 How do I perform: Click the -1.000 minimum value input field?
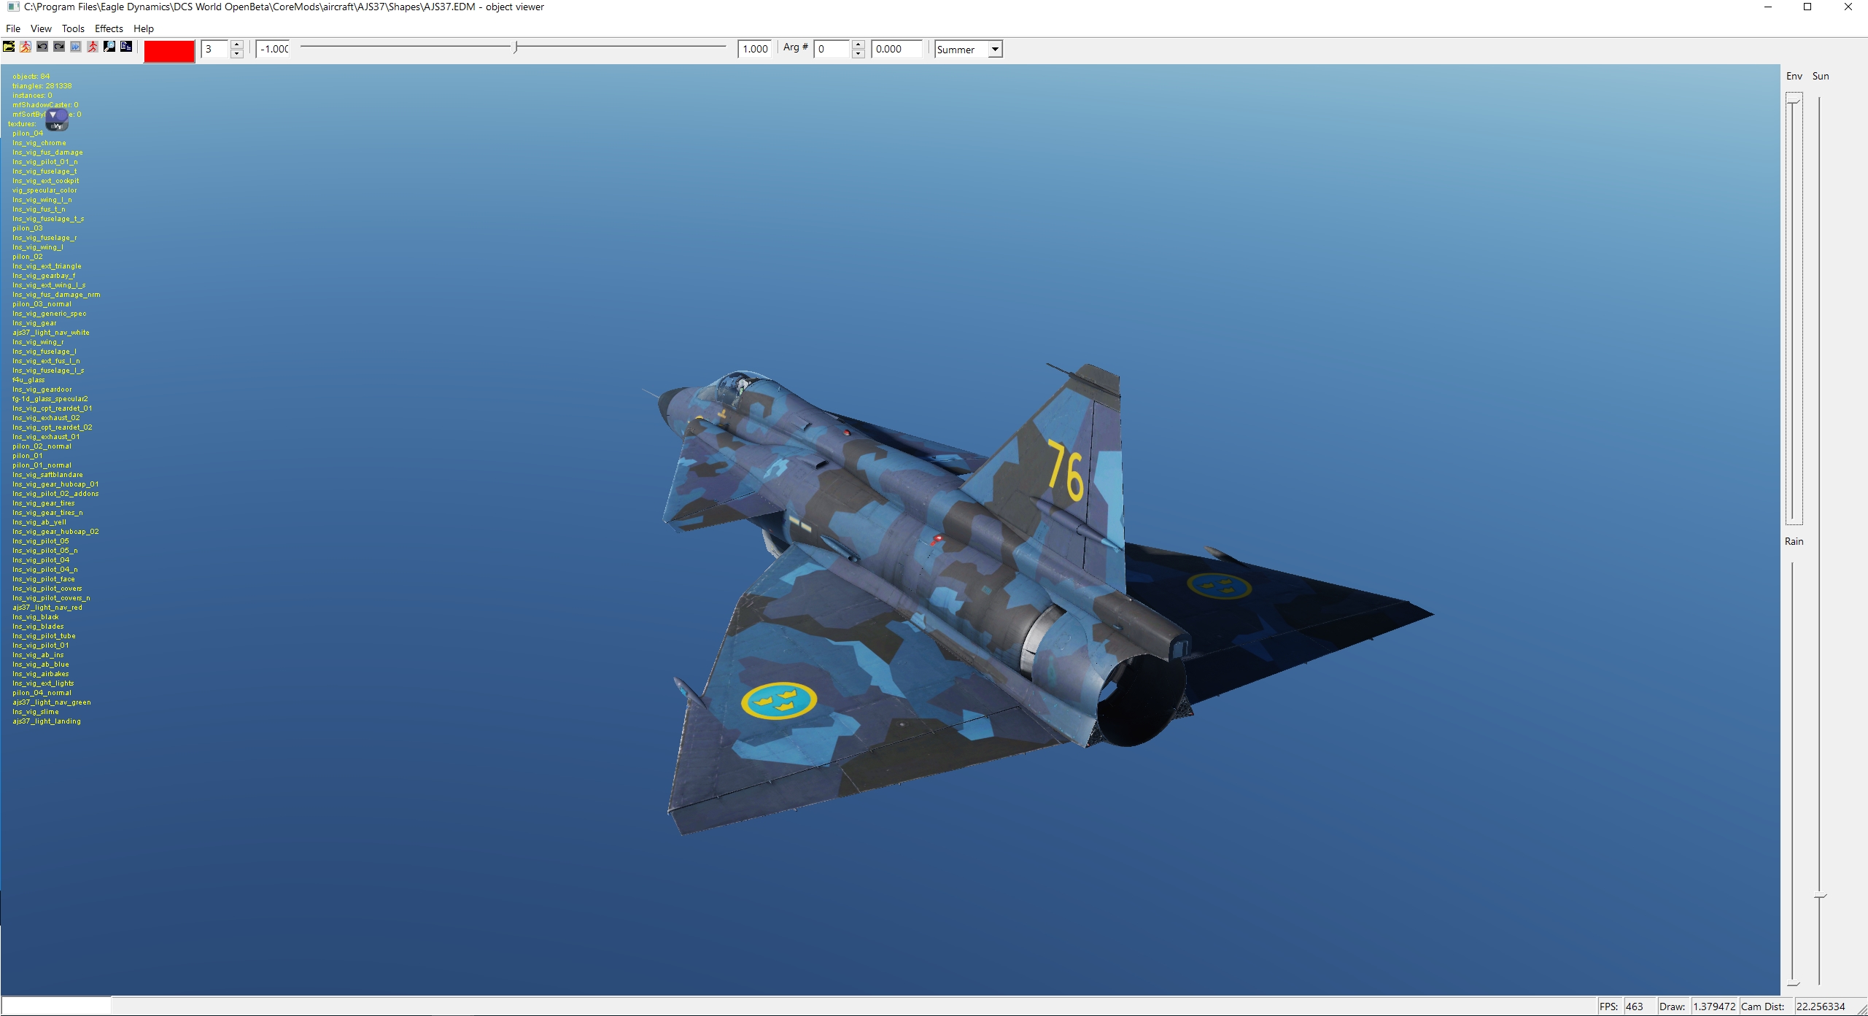point(274,49)
